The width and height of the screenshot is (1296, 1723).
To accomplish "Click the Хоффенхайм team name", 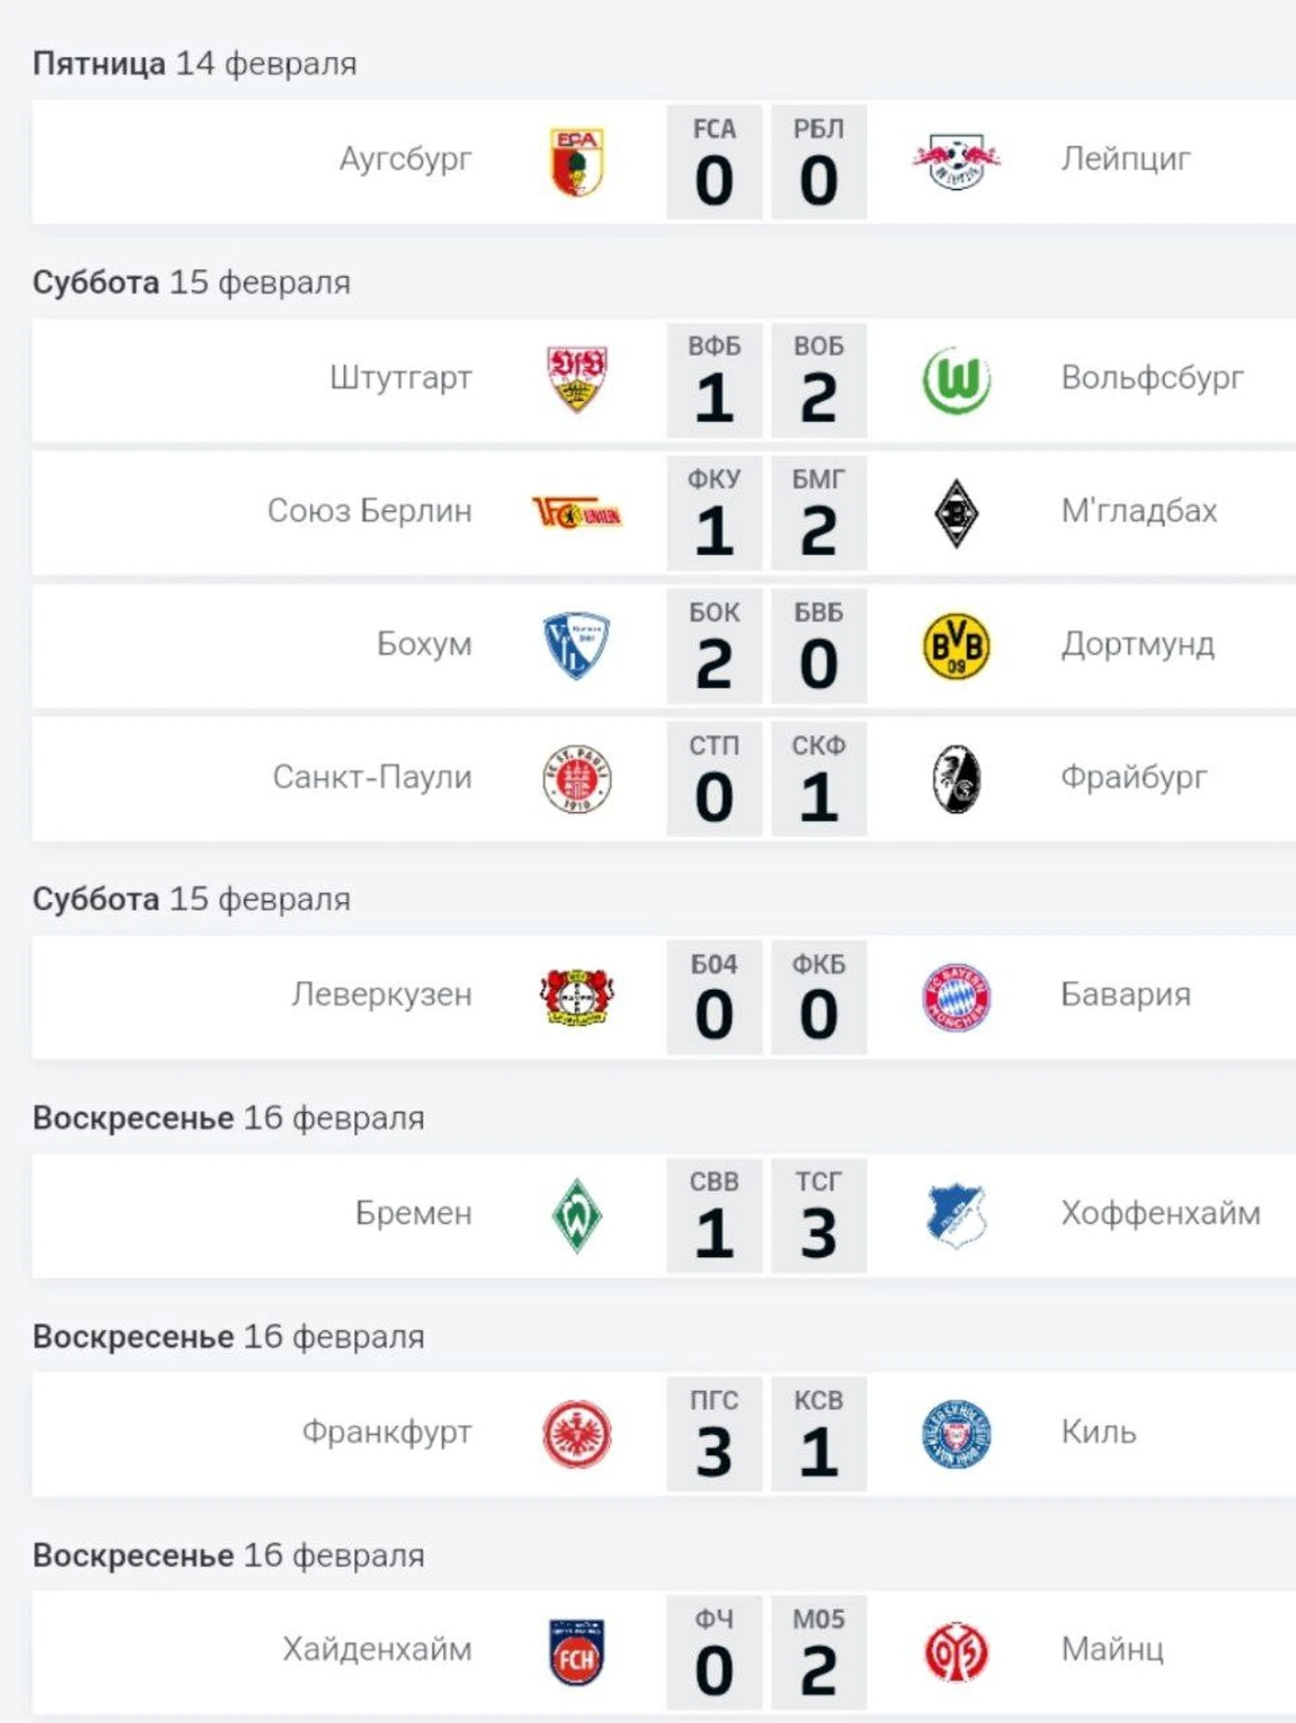I will point(1160,1213).
